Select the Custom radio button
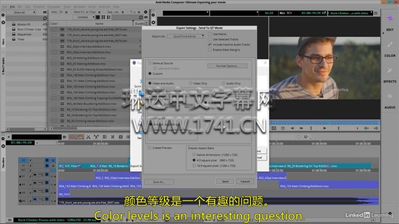Viewport: 399px width, 224px height. point(150,74)
